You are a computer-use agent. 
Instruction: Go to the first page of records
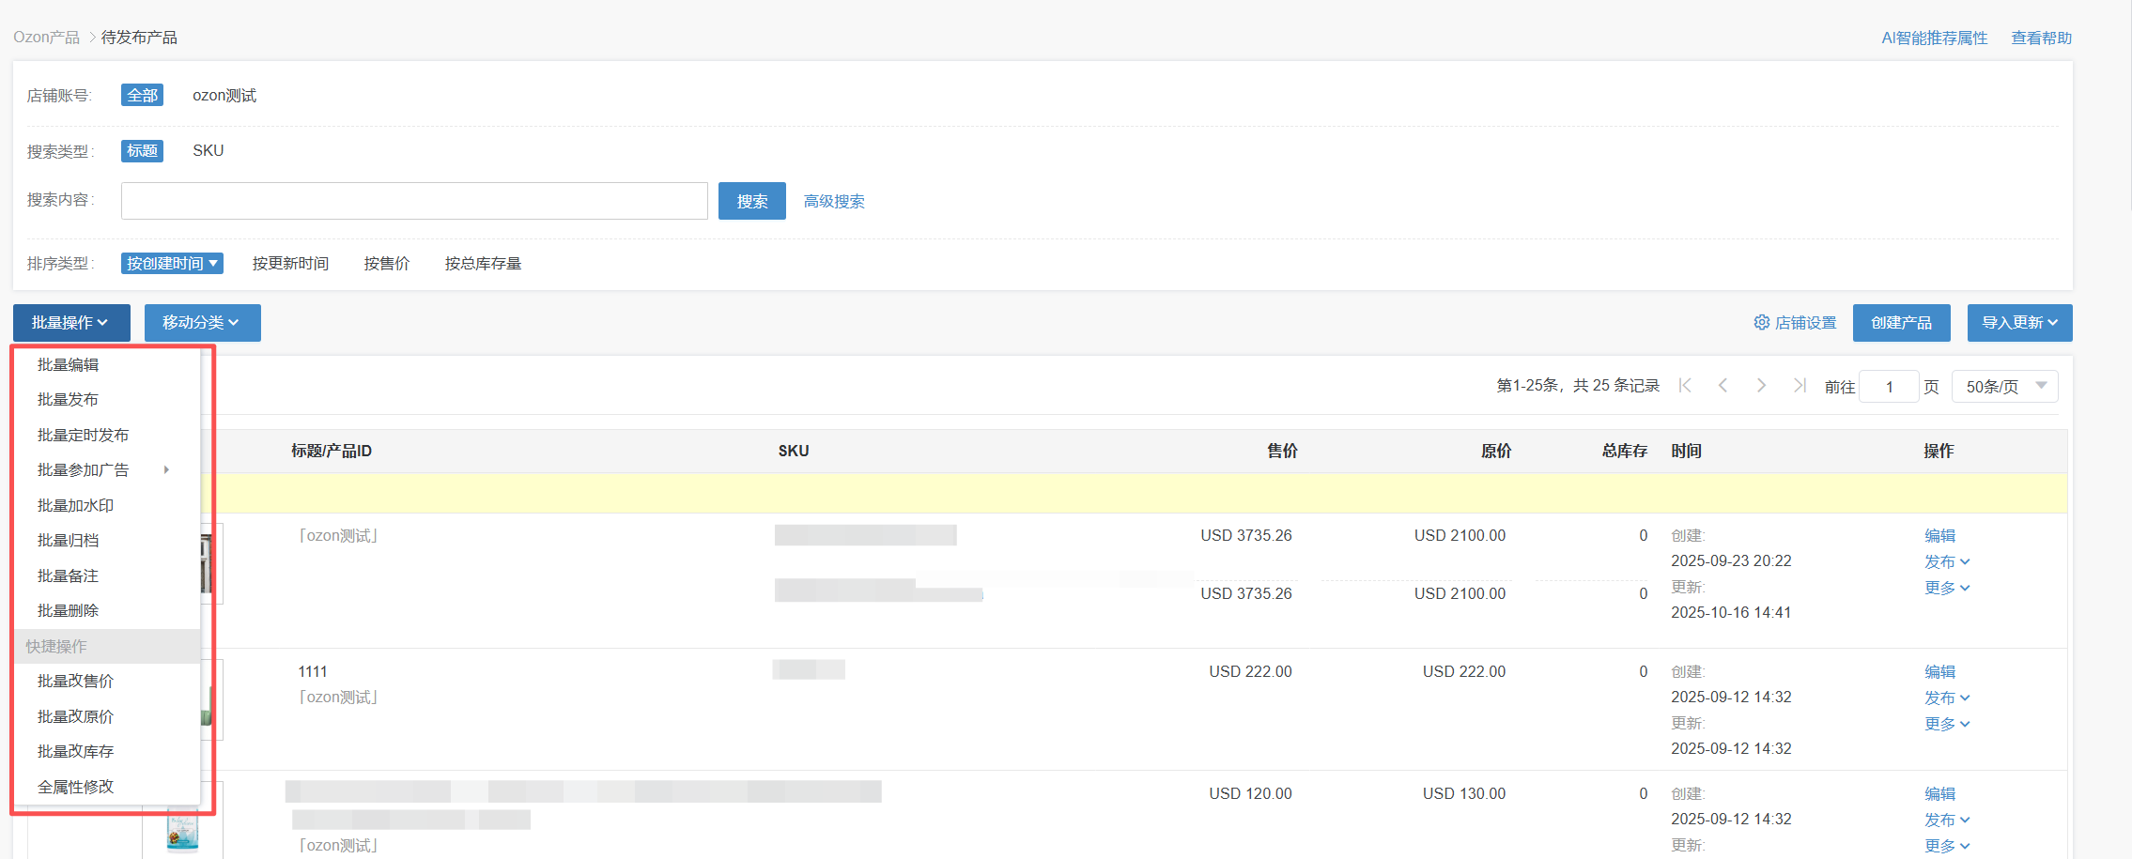[x=1685, y=386]
